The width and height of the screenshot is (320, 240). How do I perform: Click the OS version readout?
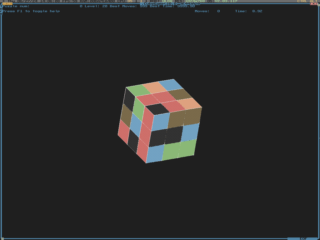pos(222,1)
